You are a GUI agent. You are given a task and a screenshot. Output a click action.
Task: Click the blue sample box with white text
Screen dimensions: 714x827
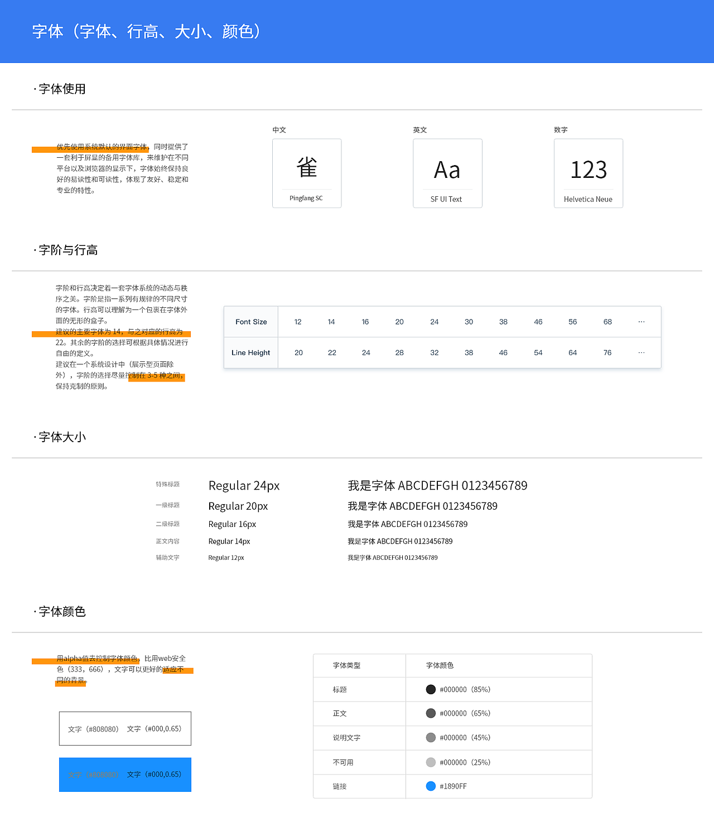125,774
